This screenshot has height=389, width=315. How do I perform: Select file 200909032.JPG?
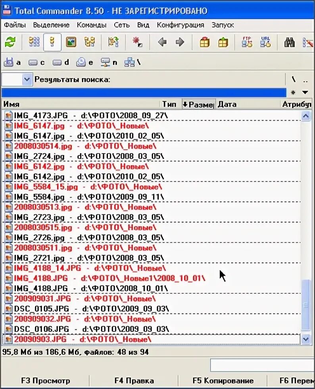pos(85,319)
